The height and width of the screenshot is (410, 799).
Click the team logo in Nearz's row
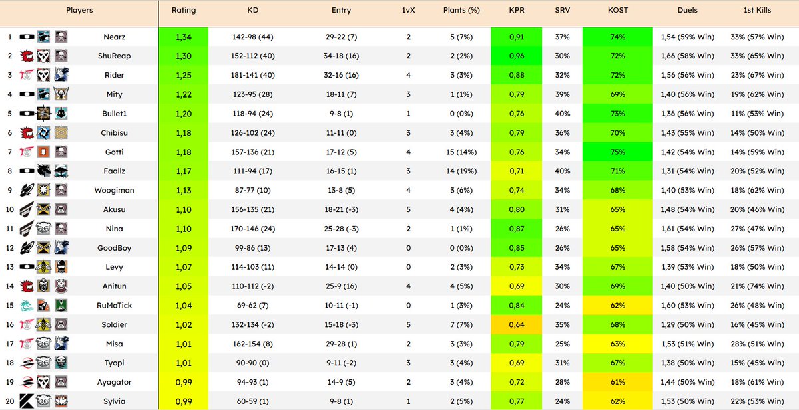pyautogui.click(x=27, y=37)
